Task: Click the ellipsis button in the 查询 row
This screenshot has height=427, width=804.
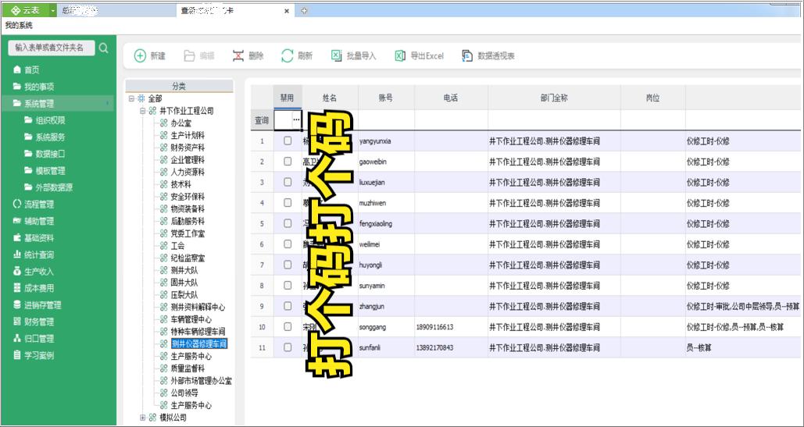Action: coord(296,119)
